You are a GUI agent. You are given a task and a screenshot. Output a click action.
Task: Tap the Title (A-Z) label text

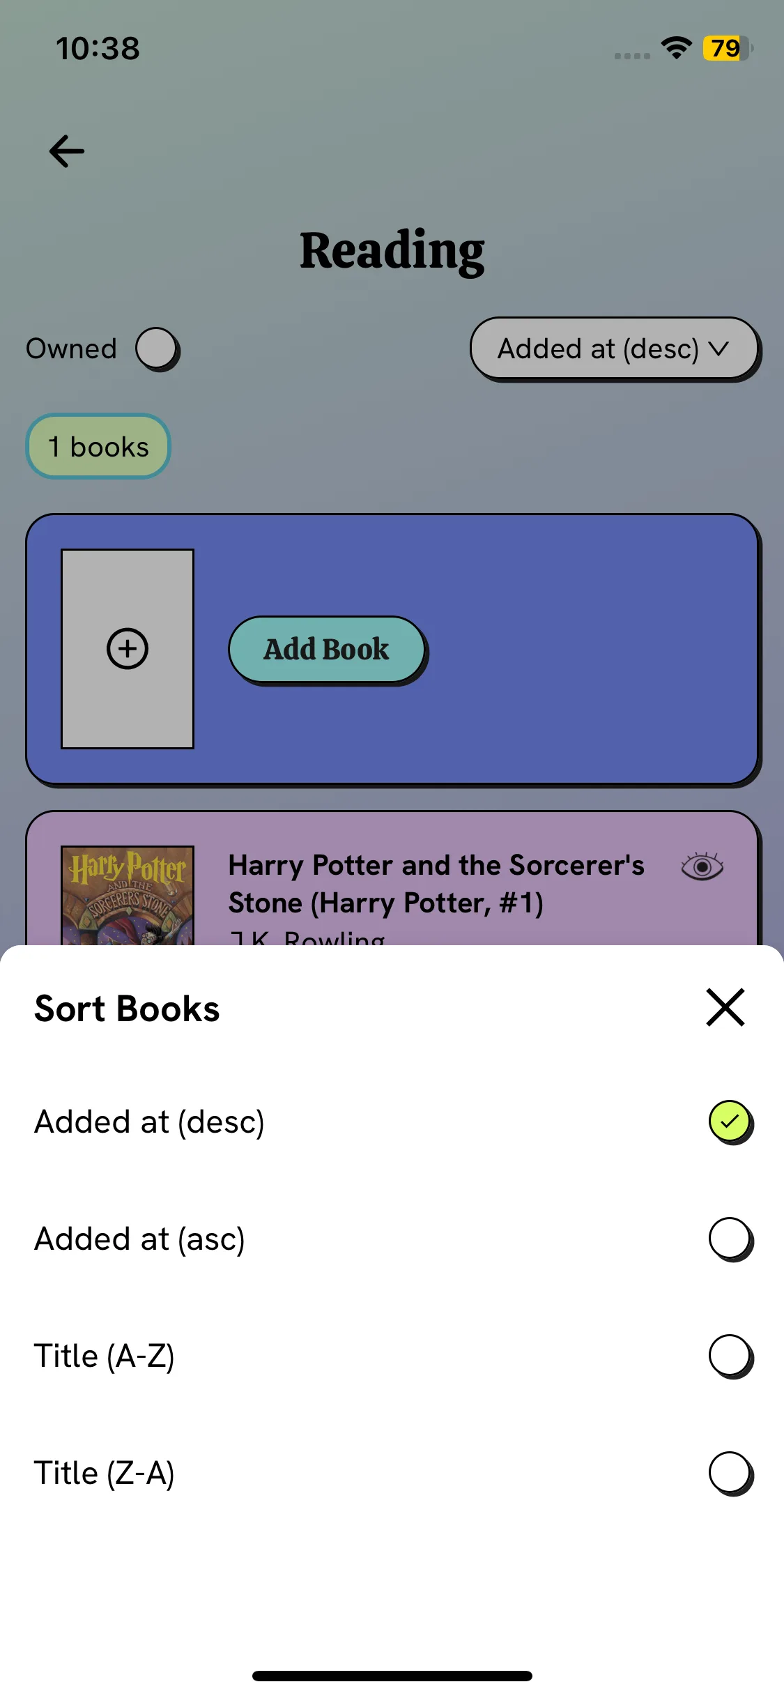point(105,1356)
